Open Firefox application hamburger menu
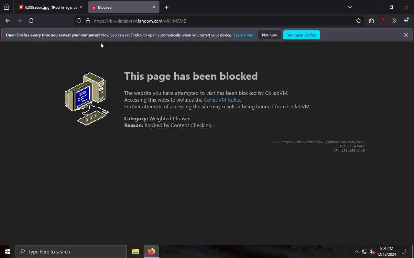This screenshot has width=414, height=258. click(406, 21)
